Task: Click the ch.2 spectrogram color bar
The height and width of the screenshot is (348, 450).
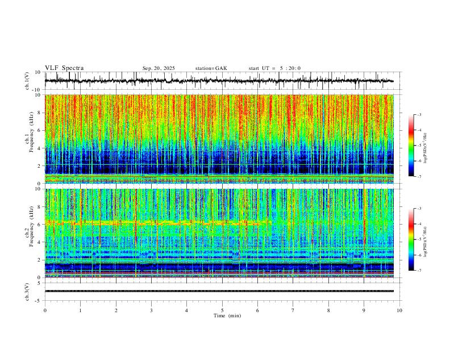Action: point(411,239)
